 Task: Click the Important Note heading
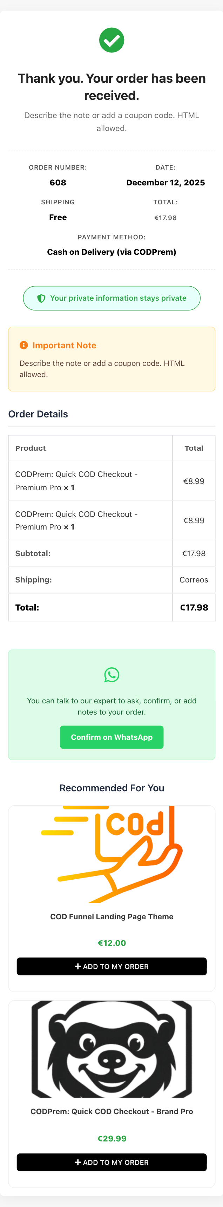[64, 345]
